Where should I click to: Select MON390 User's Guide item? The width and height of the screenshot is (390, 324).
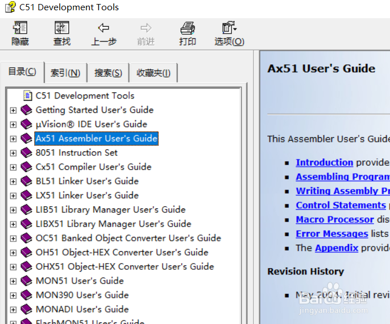[82, 295]
